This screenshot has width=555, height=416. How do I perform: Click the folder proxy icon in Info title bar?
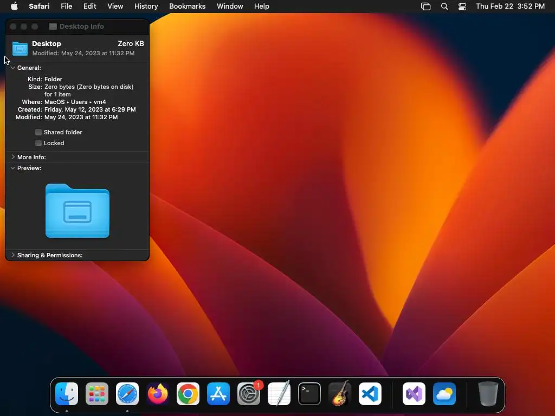[x=53, y=26]
